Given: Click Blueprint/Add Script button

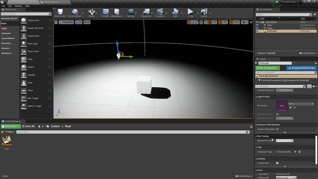Looking at the screenshot, I should (302, 68).
